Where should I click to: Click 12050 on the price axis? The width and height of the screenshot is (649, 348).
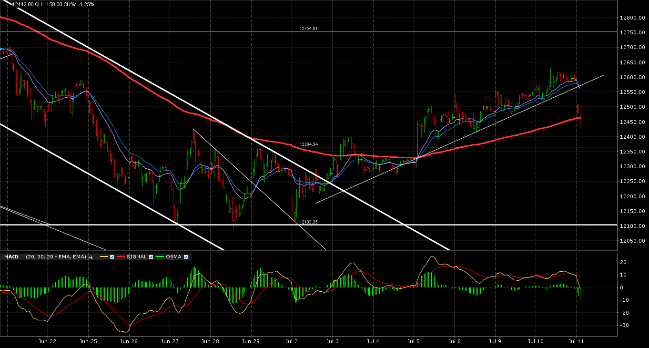coord(631,241)
